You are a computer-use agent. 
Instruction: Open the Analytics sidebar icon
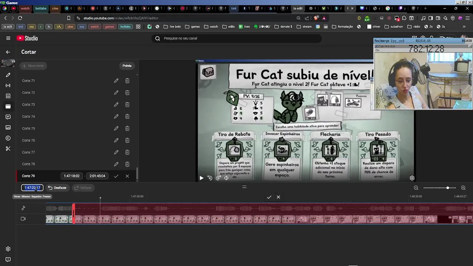pyautogui.click(x=8, y=96)
